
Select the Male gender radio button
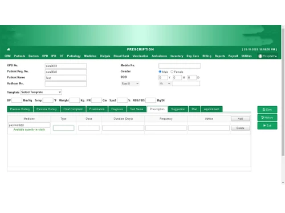[x=160, y=72]
